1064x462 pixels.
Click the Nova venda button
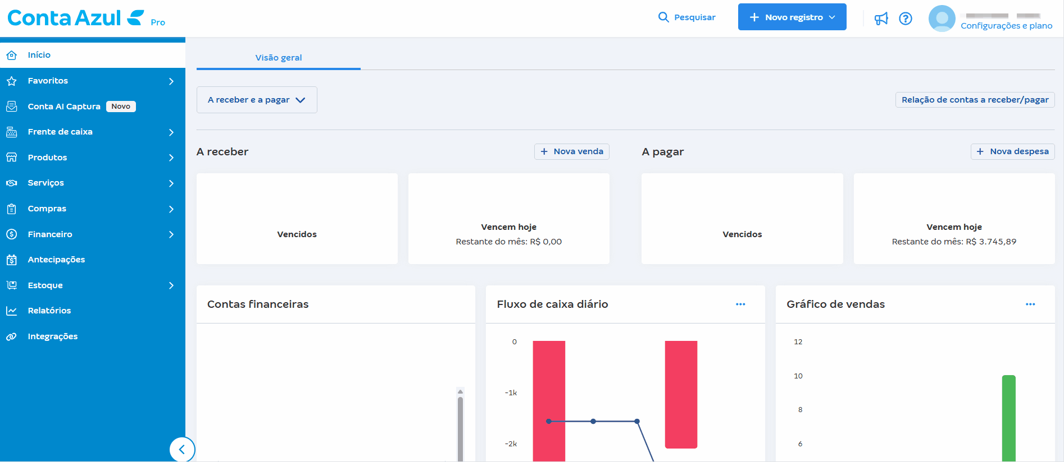[571, 151]
